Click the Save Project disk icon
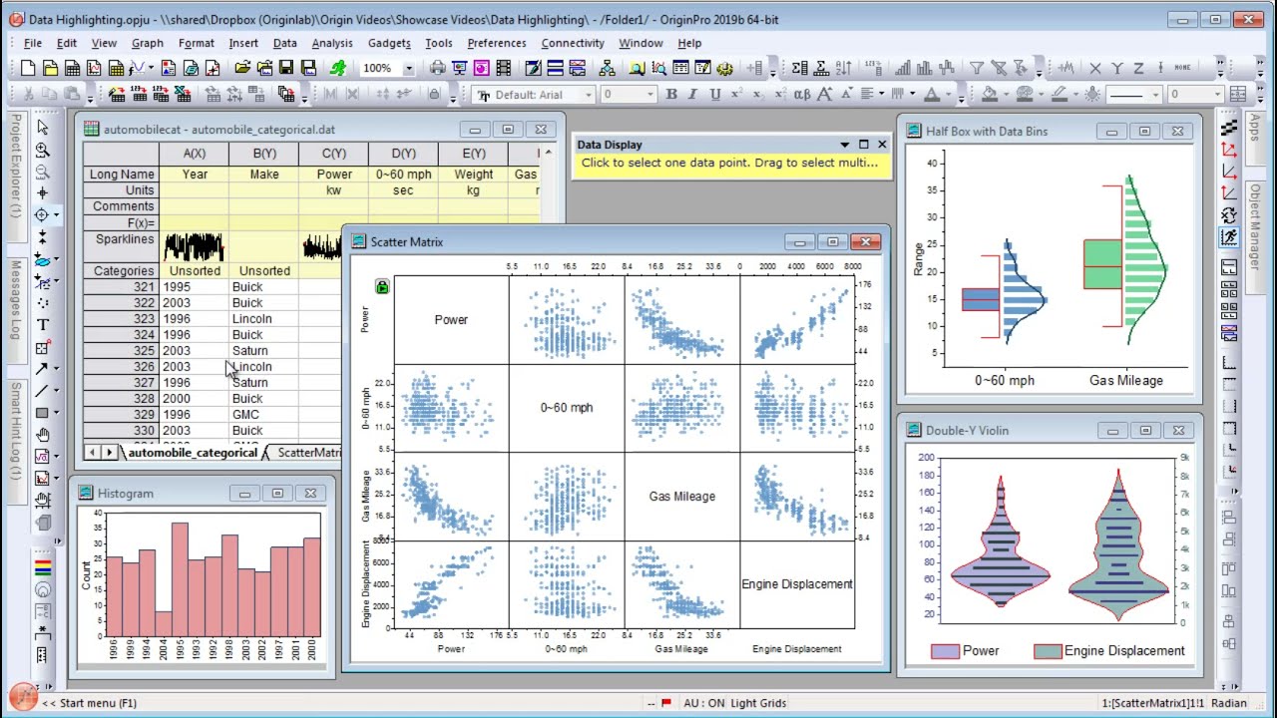The width and height of the screenshot is (1277, 718). tap(286, 68)
